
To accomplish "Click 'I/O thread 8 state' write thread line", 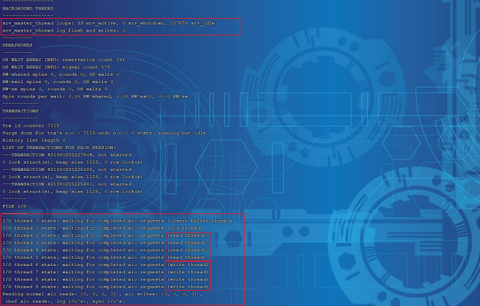I will point(105,279).
